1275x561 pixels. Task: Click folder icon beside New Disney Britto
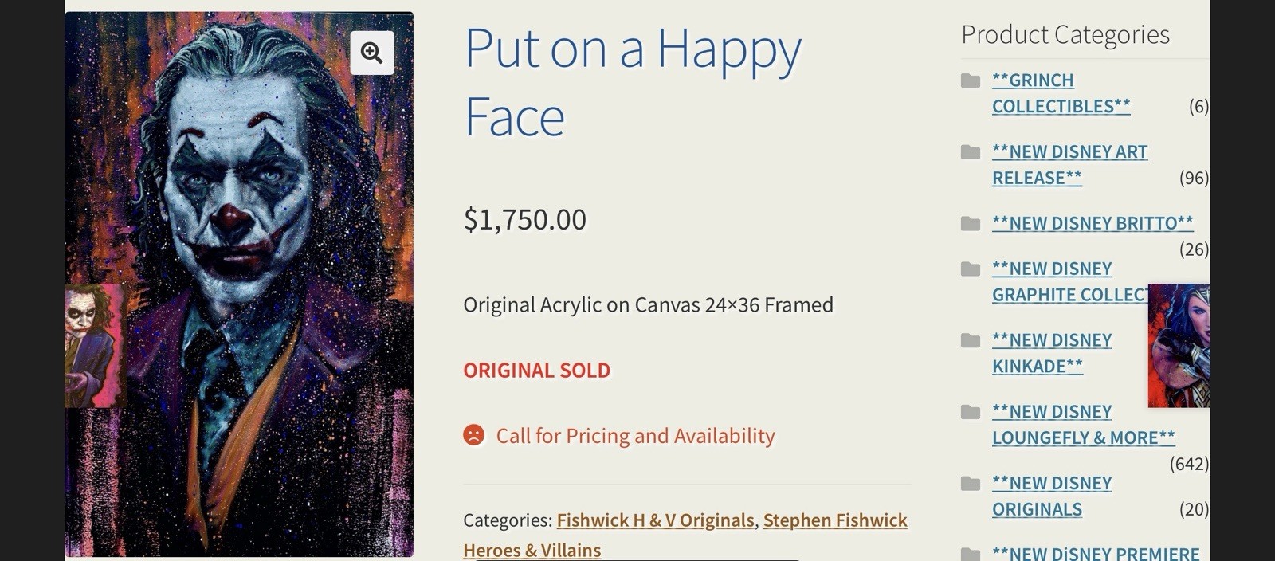pyautogui.click(x=971, y=224)
